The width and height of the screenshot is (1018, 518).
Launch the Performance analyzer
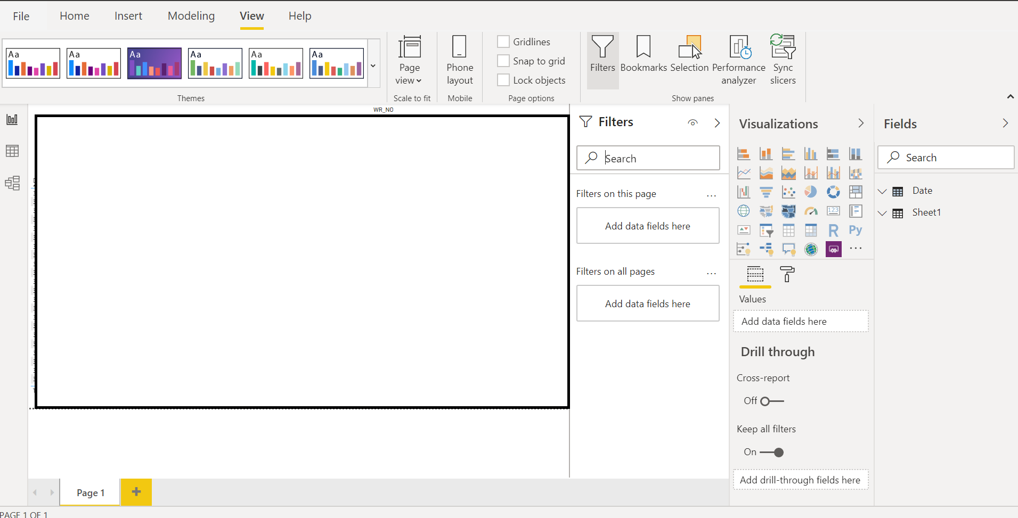tap(739, 60)
